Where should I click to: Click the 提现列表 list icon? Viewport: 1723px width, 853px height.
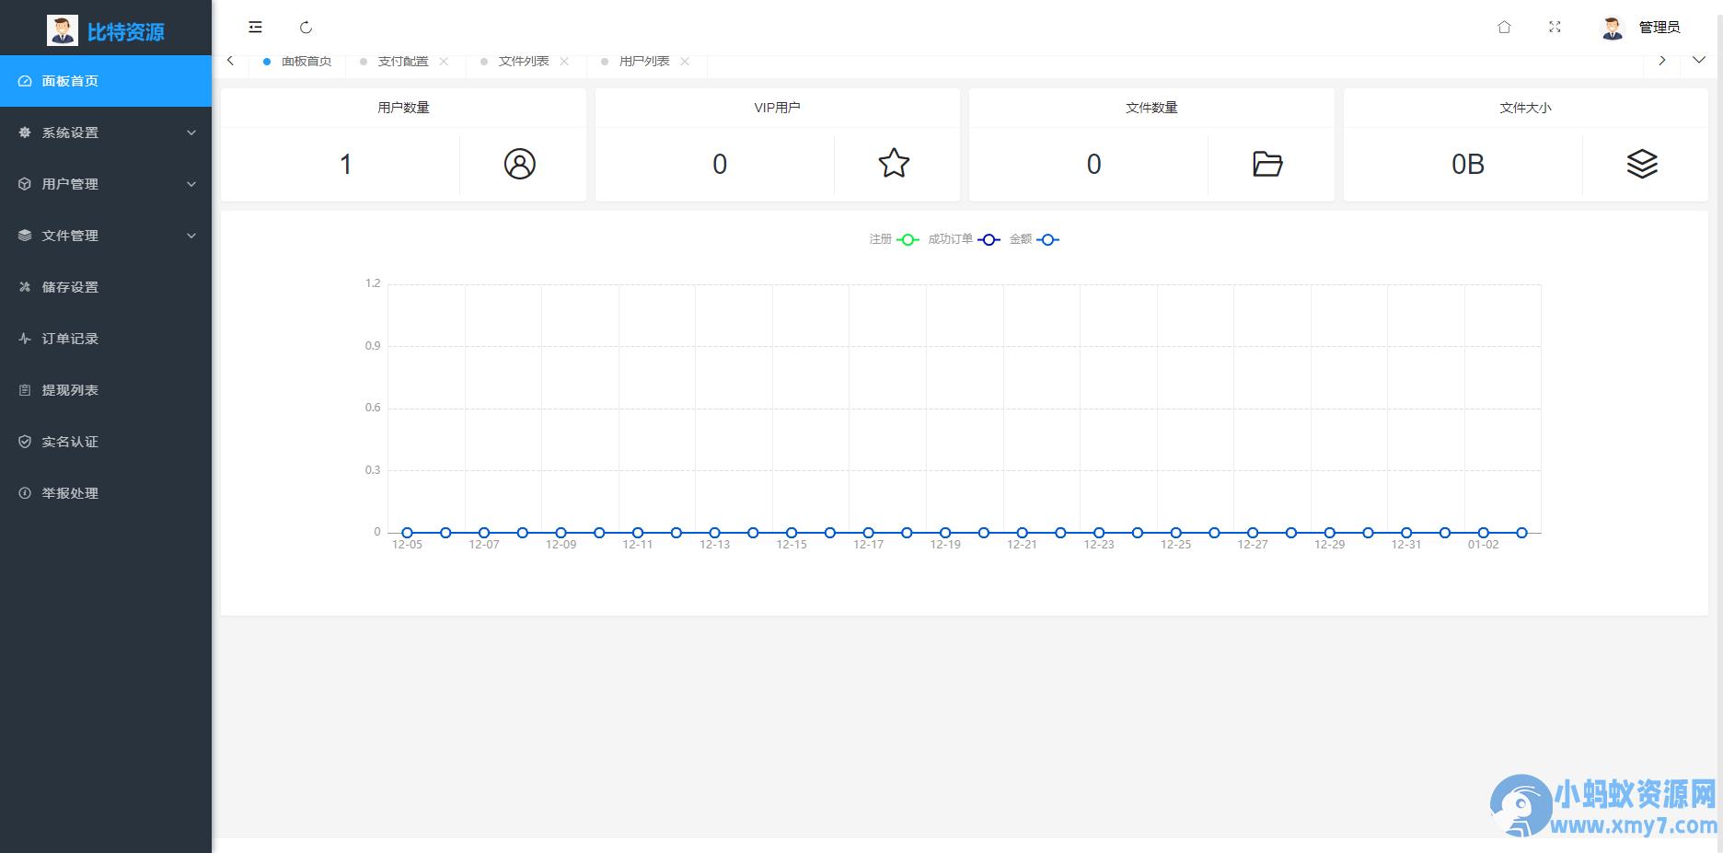(25, 390)
